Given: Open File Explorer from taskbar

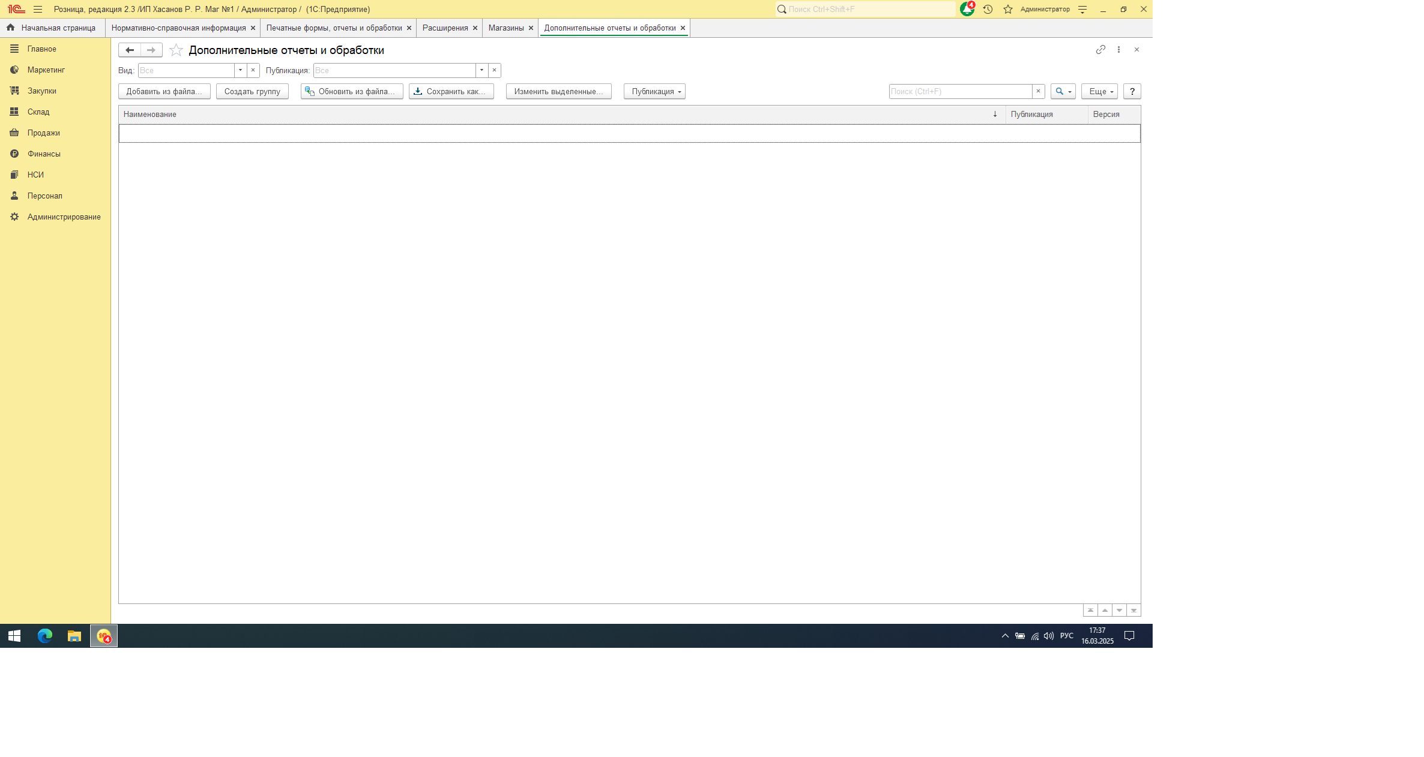Looking at the screenshot, I should 74,636.
